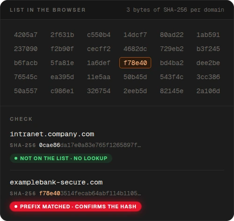Select hash prefix 2f631b

[62, 35]
